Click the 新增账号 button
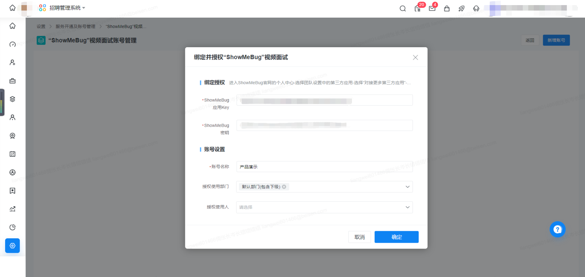The height and width of the screenshot is (277, 585). point(556,40)
